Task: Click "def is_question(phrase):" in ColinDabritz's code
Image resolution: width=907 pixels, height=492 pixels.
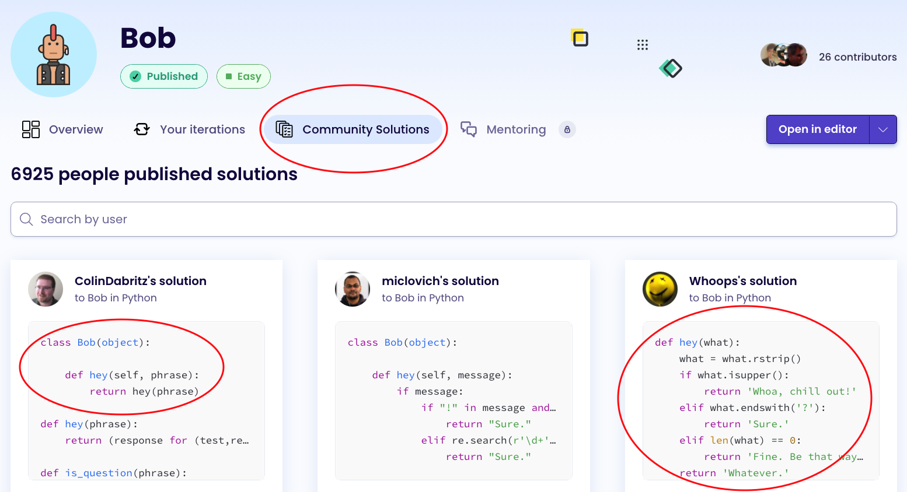Action: click(x=114, y=473)
